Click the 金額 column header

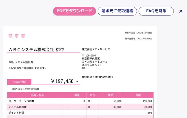(138, 95)
